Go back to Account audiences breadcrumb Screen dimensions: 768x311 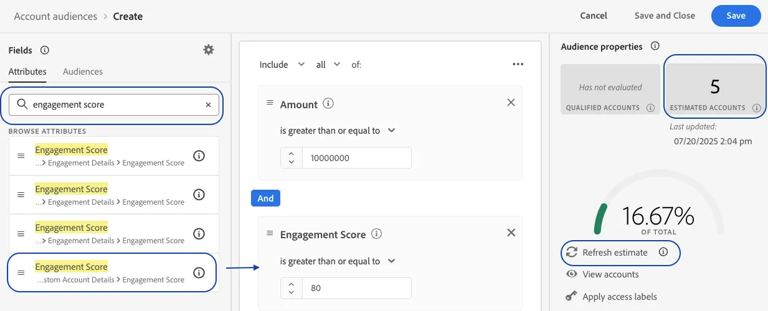click(55, 16)
